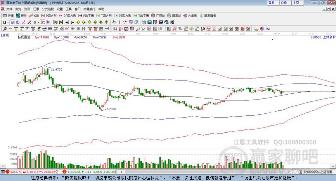Open 赢家服务 with the dollar icon
Viewport: 336px width, 181px height.
pyautogui.click(x=208, y=16)
